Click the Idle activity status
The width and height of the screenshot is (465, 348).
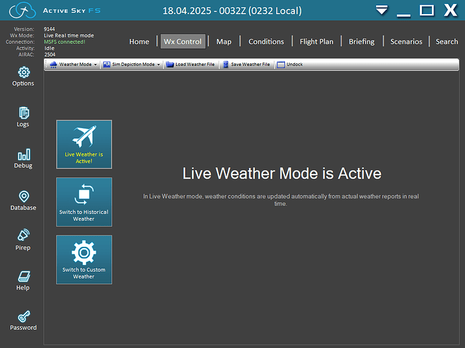(49, 48)
